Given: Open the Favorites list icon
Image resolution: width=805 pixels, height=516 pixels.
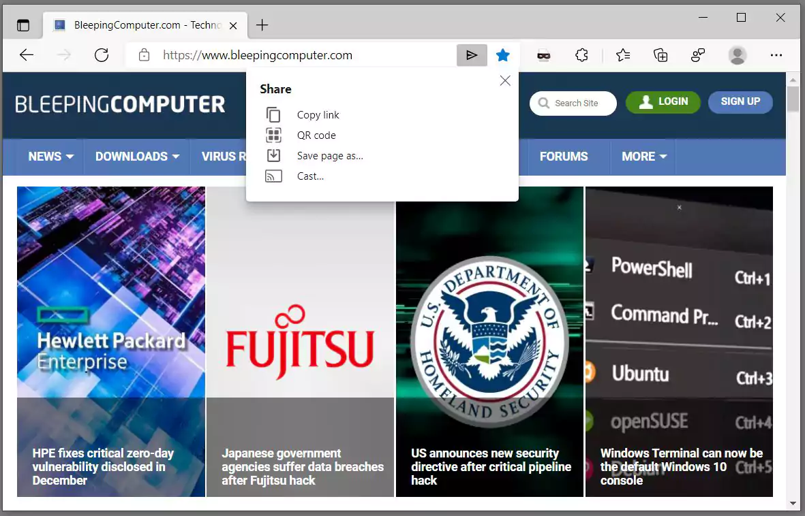Looking at the screenshot, I should [x=623, y=55].
